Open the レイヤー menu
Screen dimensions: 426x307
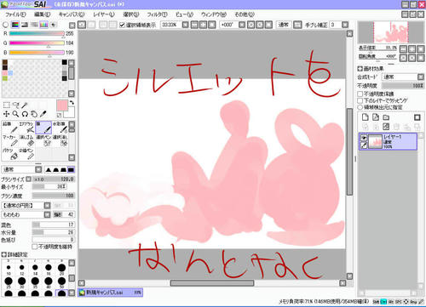click(104, 14)
